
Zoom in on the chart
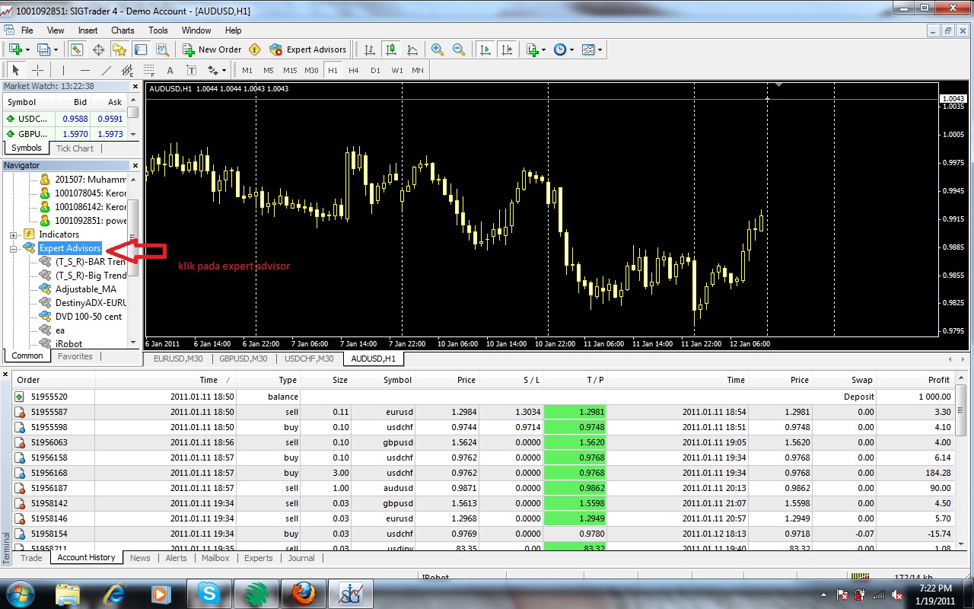click(438, 49)
